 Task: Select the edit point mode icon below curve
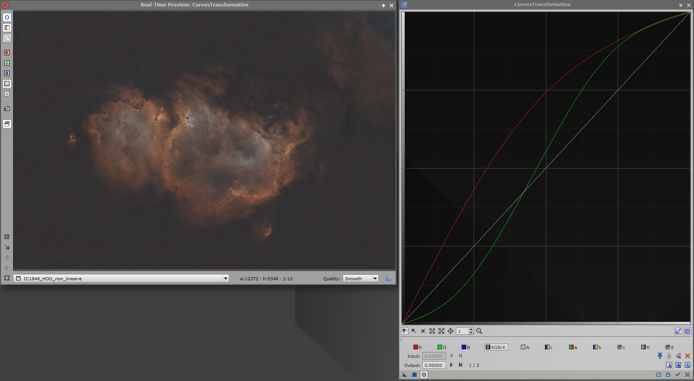pos(405,331)
